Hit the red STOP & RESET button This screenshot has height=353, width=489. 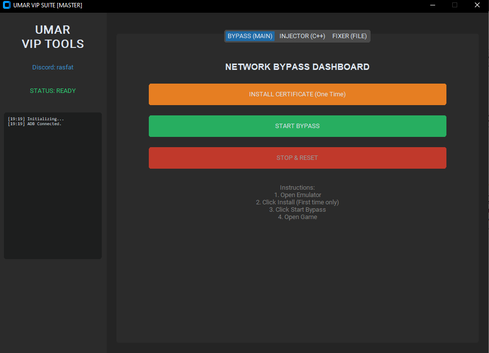click(297, 158)
